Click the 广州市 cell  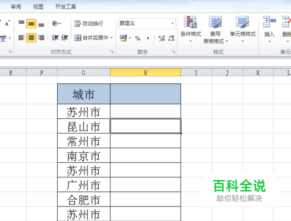[x=84, y=185]
